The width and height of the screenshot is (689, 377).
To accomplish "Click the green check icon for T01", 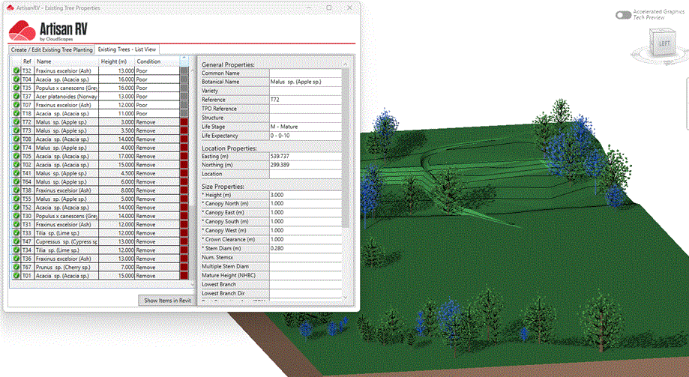I will point(16,276).
